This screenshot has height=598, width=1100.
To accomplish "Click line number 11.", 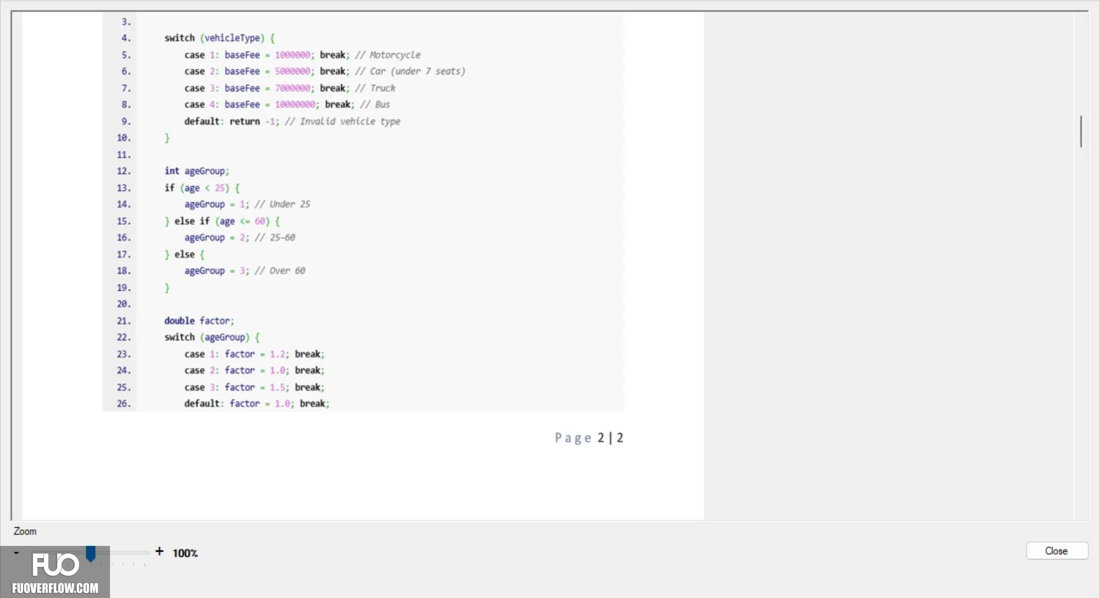I will (x=124, y=155).
